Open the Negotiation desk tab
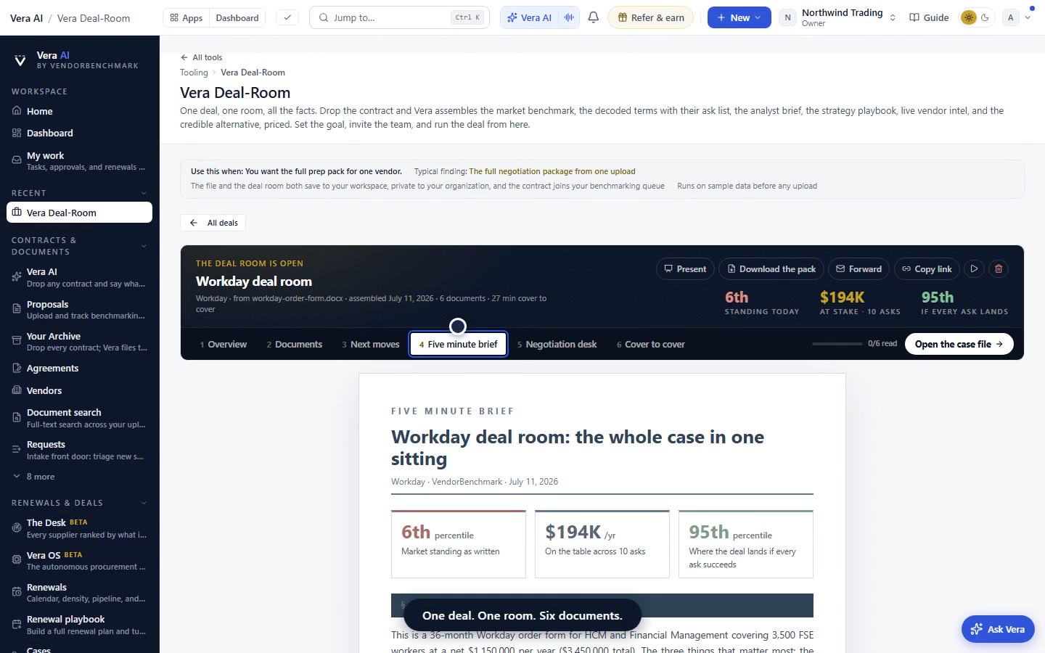Image resolution: width=1045 pixels, height=653 pixels. click(x=557, y=344)
